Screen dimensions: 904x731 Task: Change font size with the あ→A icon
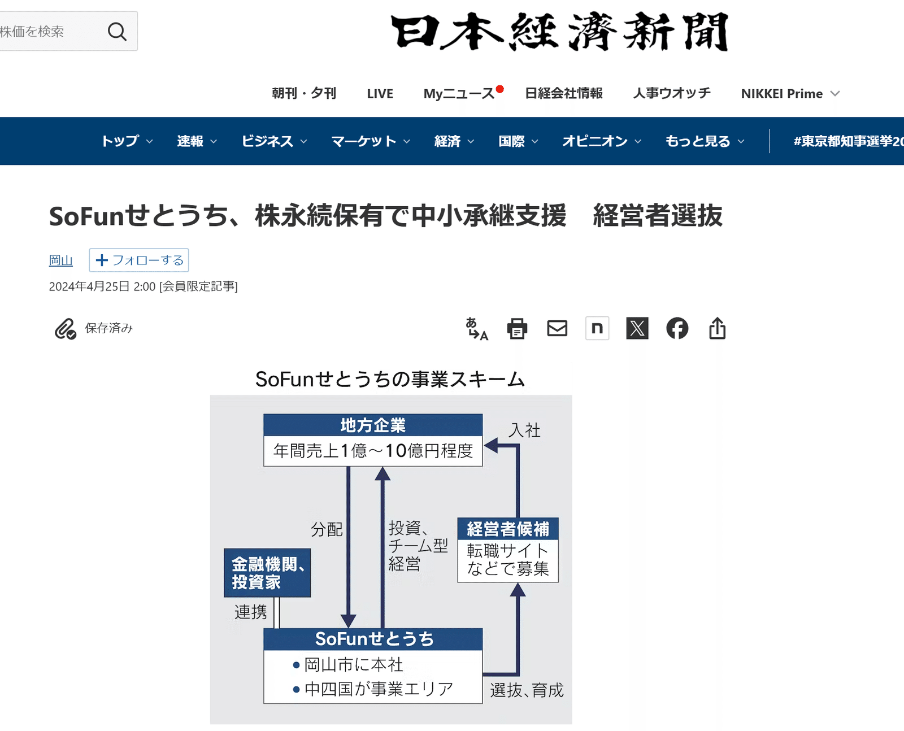477,328
